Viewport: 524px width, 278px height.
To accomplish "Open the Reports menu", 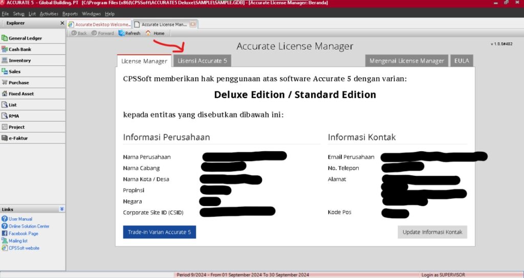I will 70,14.
